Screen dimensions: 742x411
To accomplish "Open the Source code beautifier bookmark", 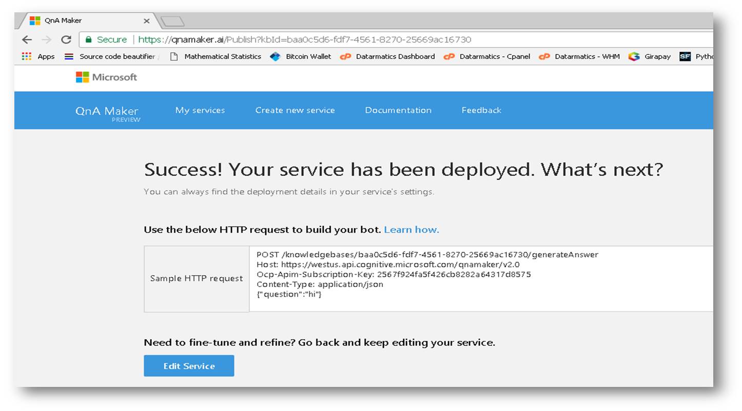I will (111, 56).
